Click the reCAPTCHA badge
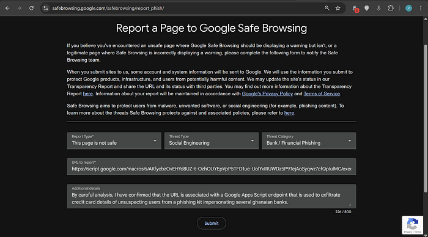The image size is (428, 237). (x=413, y=225)
